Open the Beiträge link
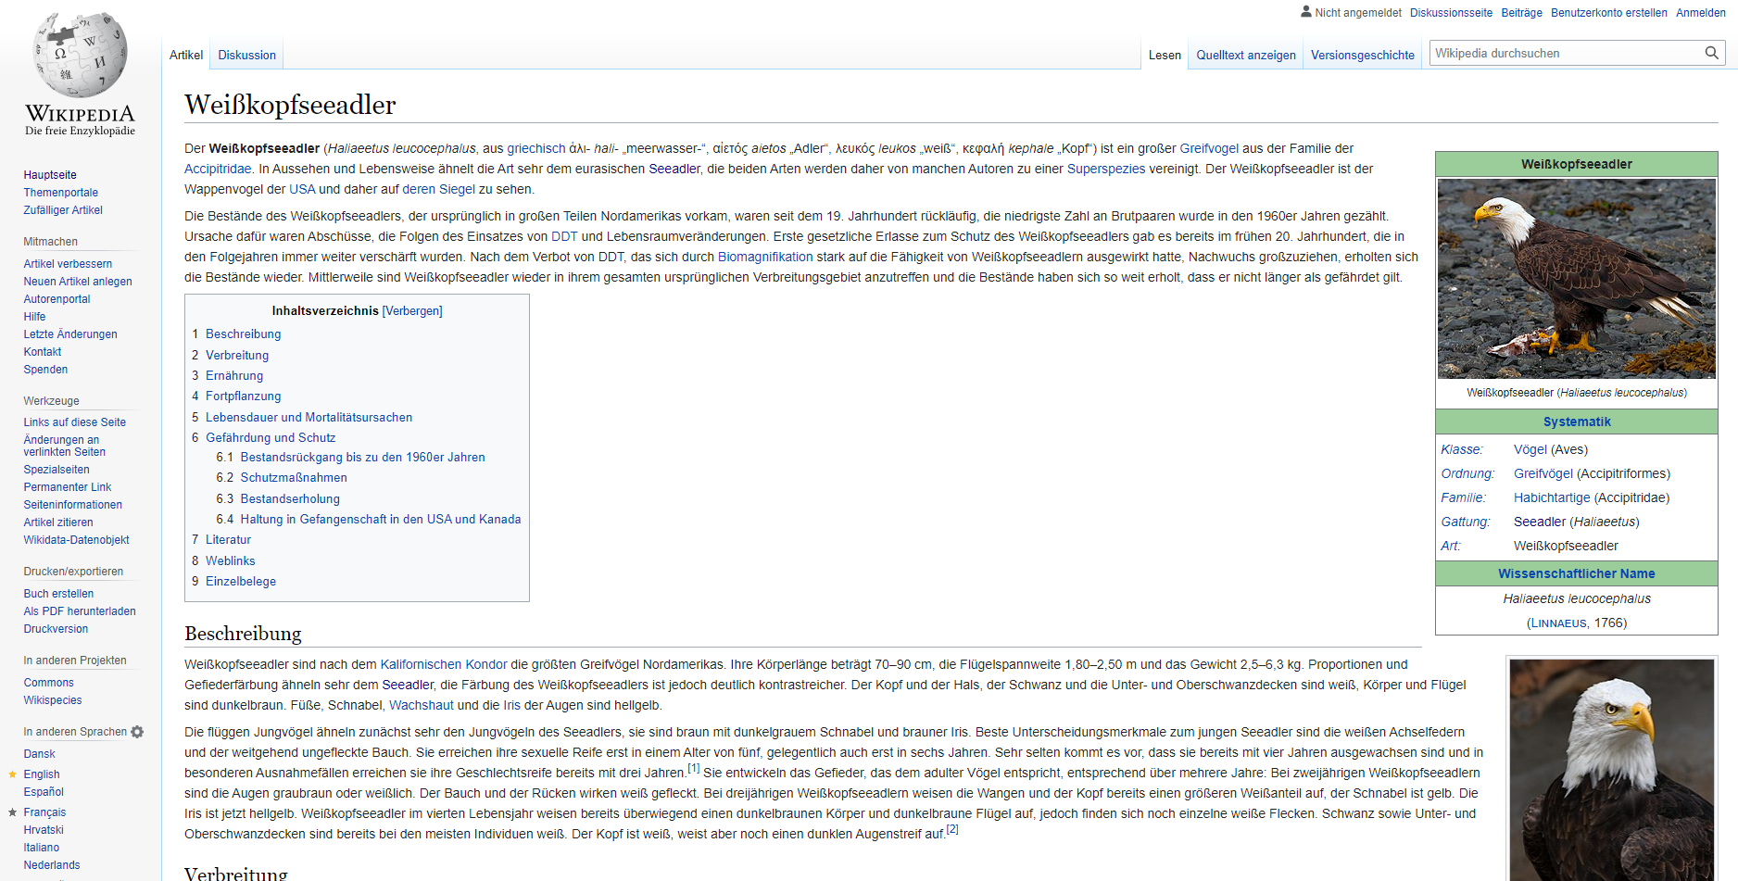This screenshot has width=1738, height=881. click(1521, 13)
